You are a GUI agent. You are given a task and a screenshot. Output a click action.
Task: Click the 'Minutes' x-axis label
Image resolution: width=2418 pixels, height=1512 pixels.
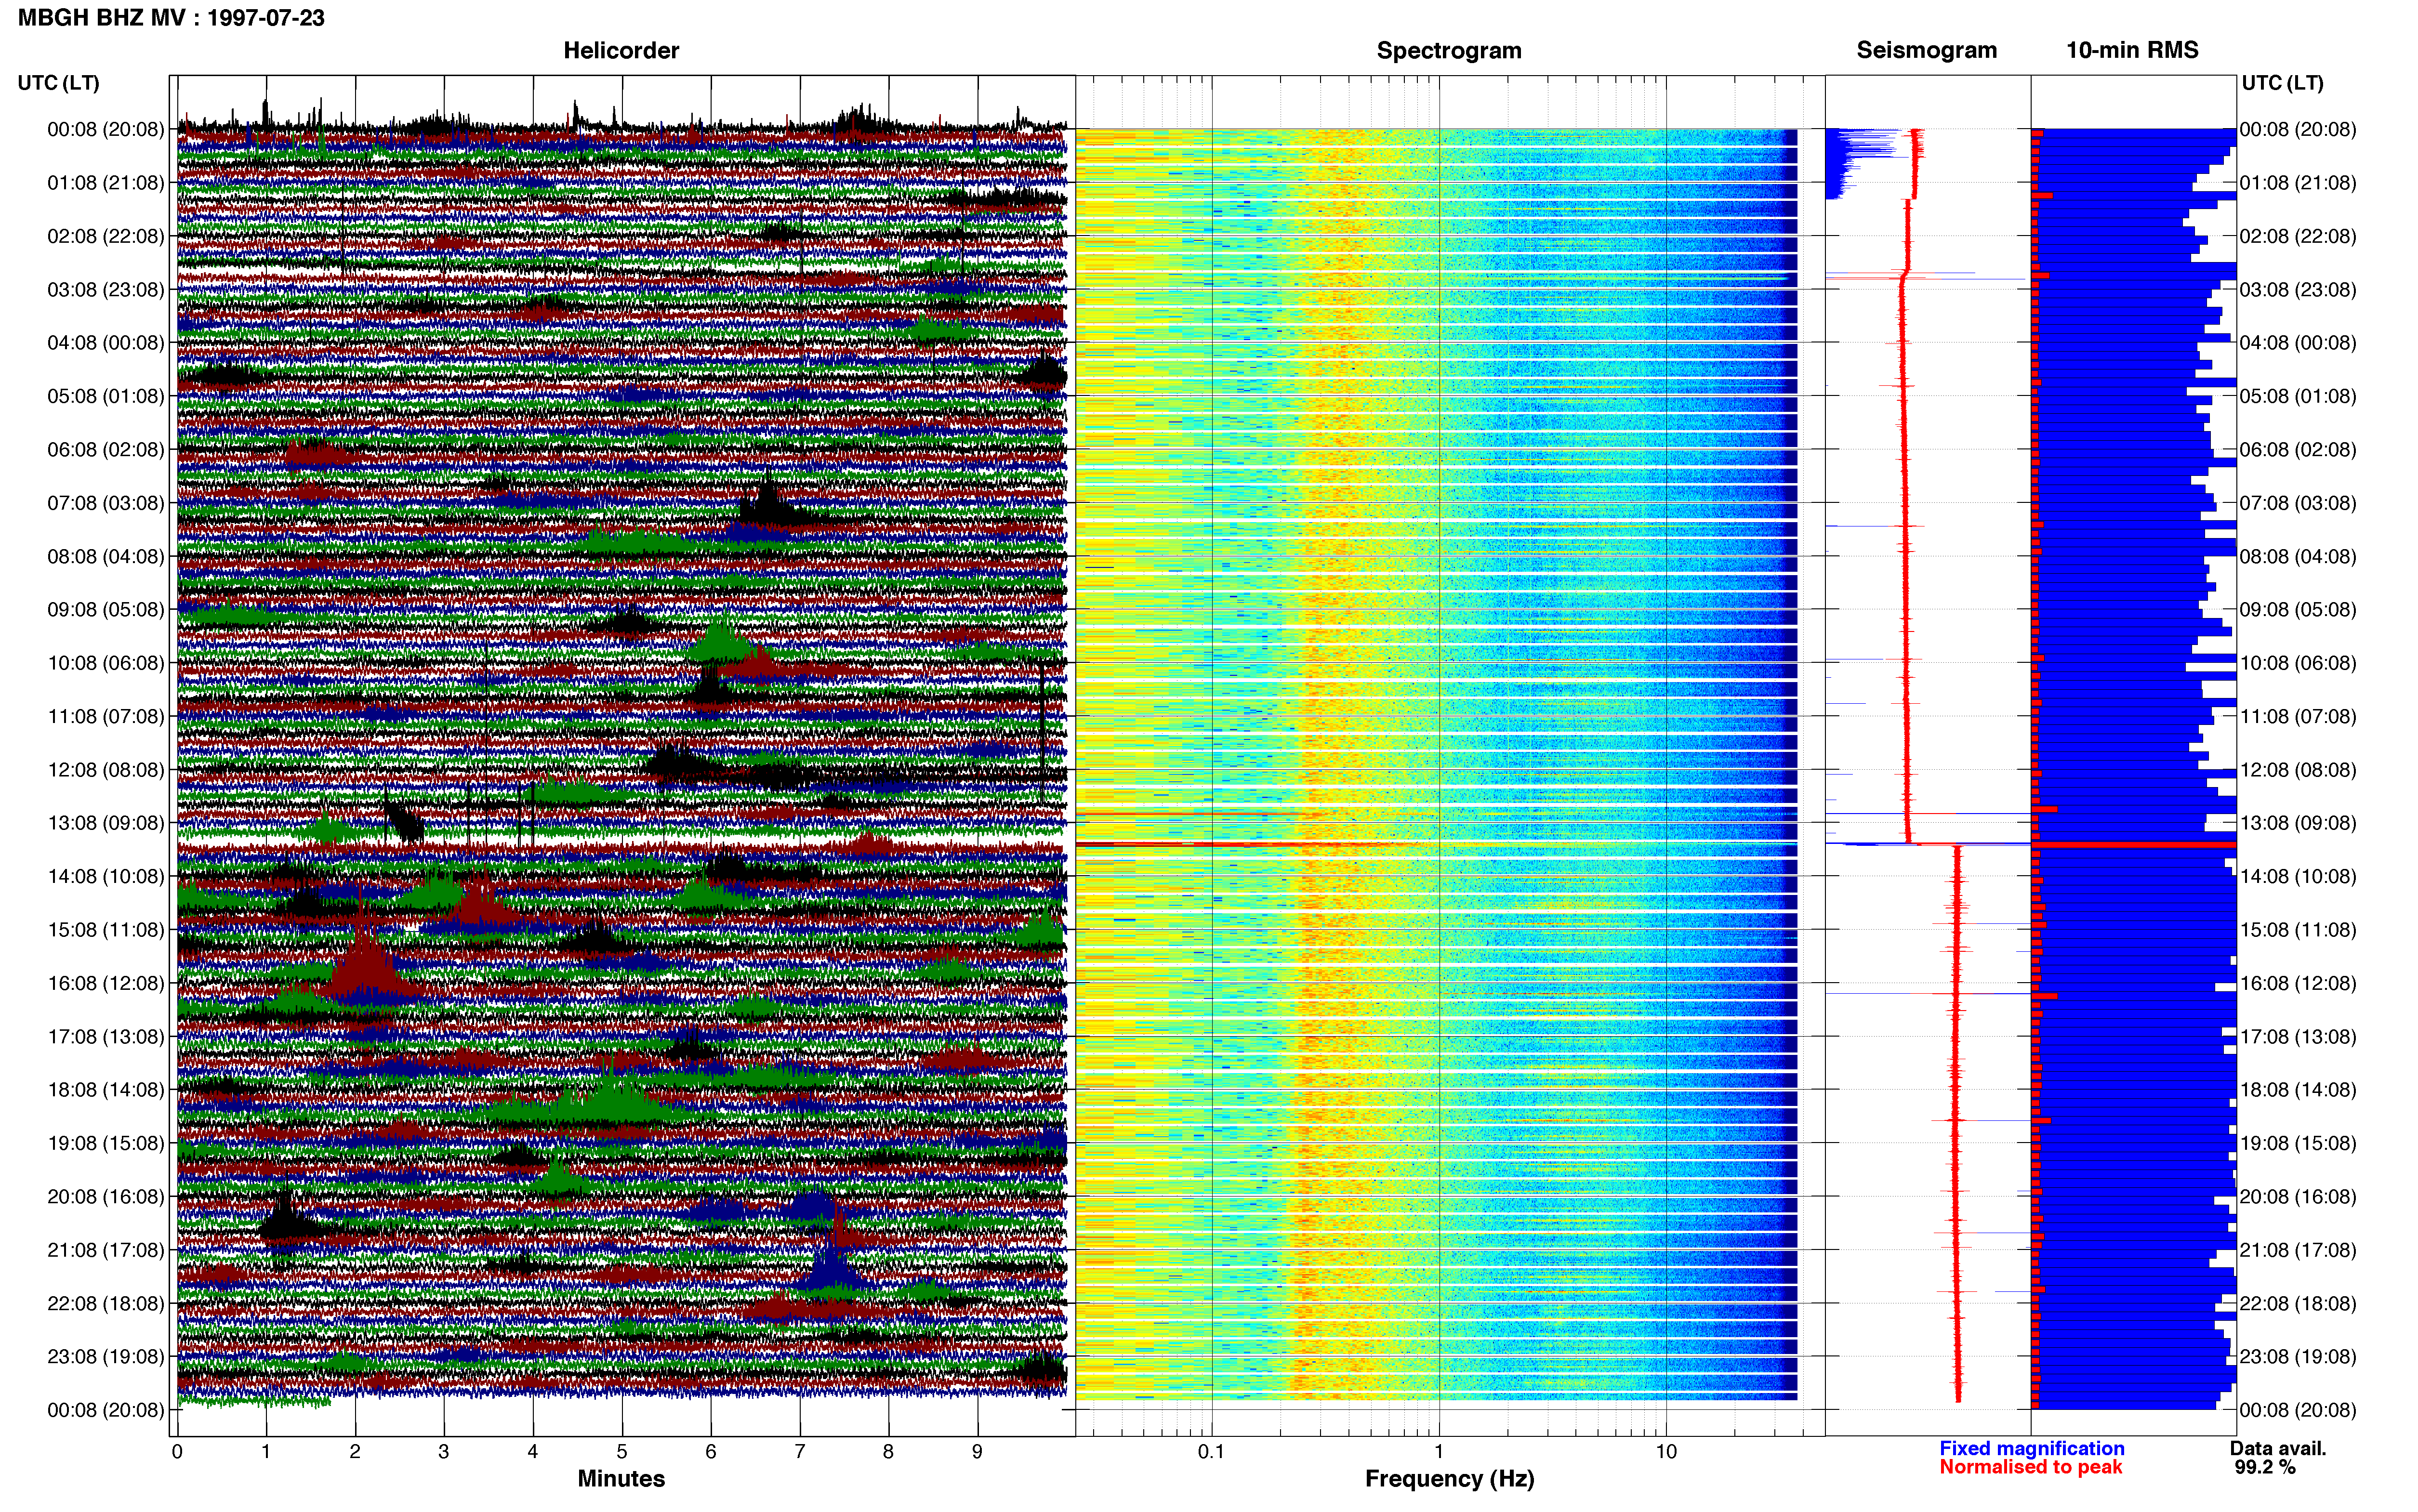[x=621, y=1479]
